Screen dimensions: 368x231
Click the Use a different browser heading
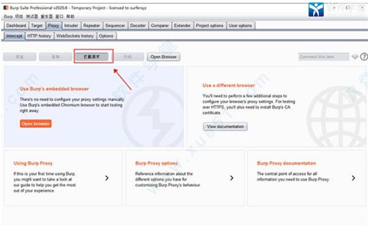point(229,85)
